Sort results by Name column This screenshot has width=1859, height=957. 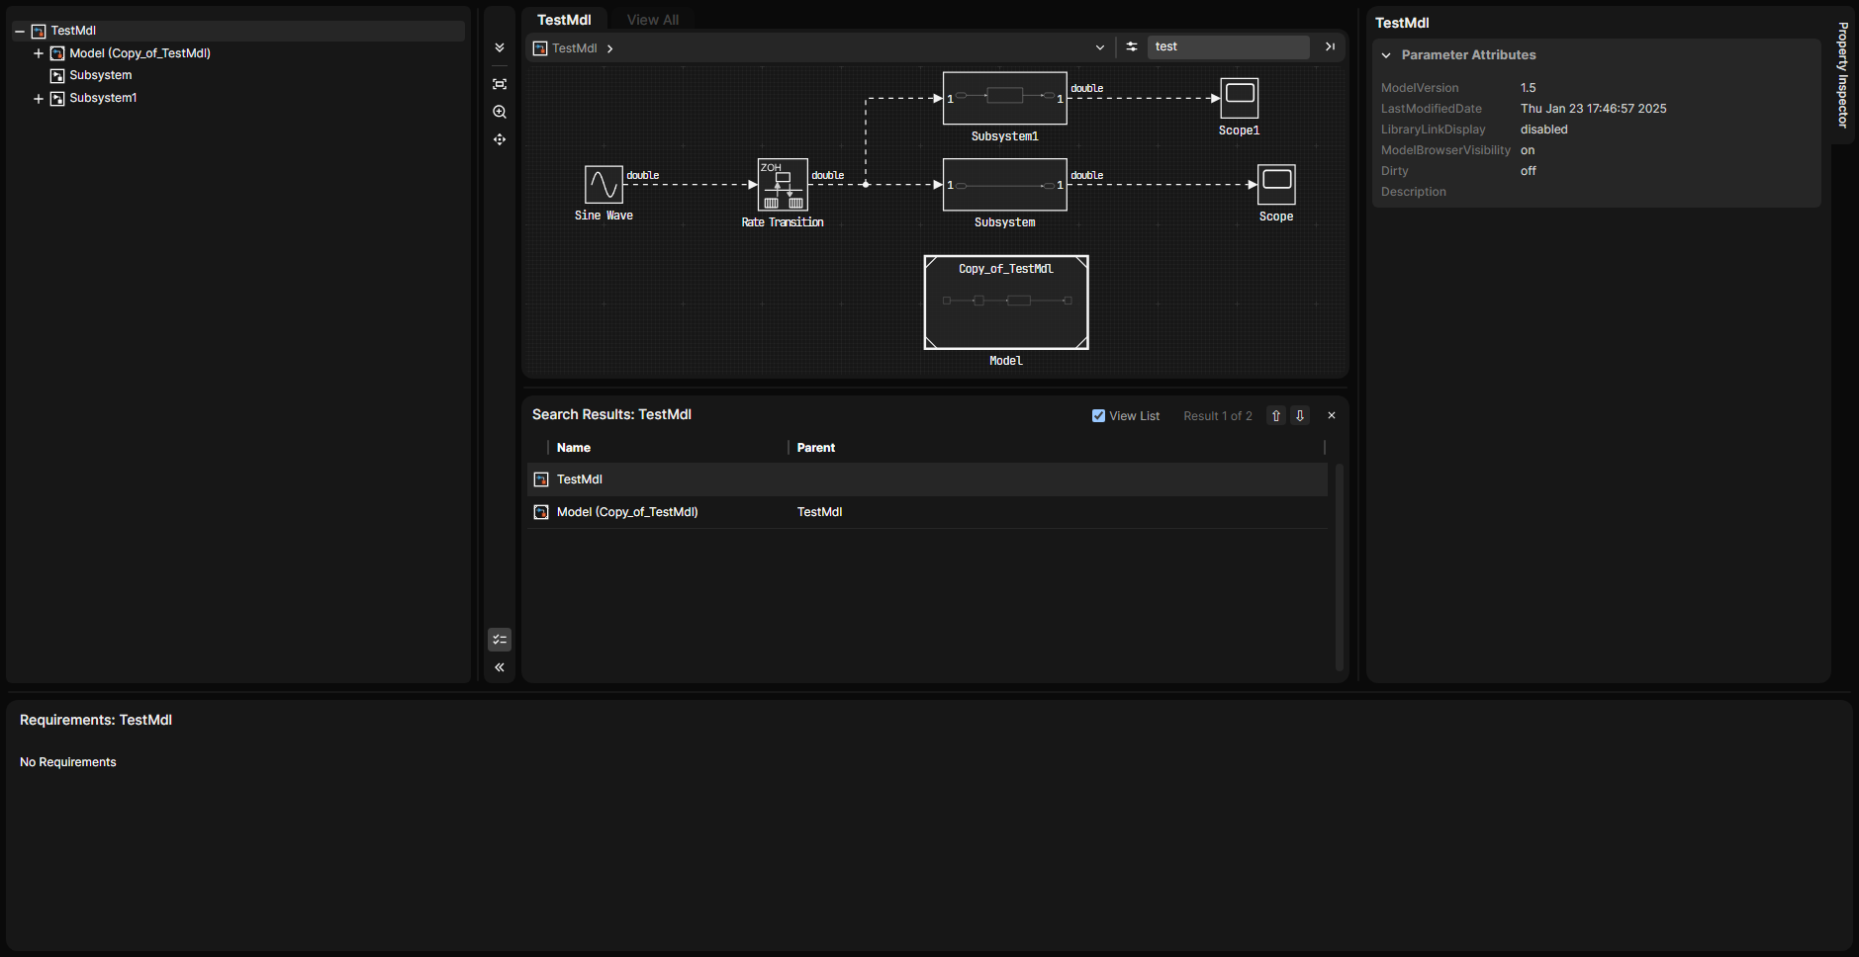[x=574, y=448]
